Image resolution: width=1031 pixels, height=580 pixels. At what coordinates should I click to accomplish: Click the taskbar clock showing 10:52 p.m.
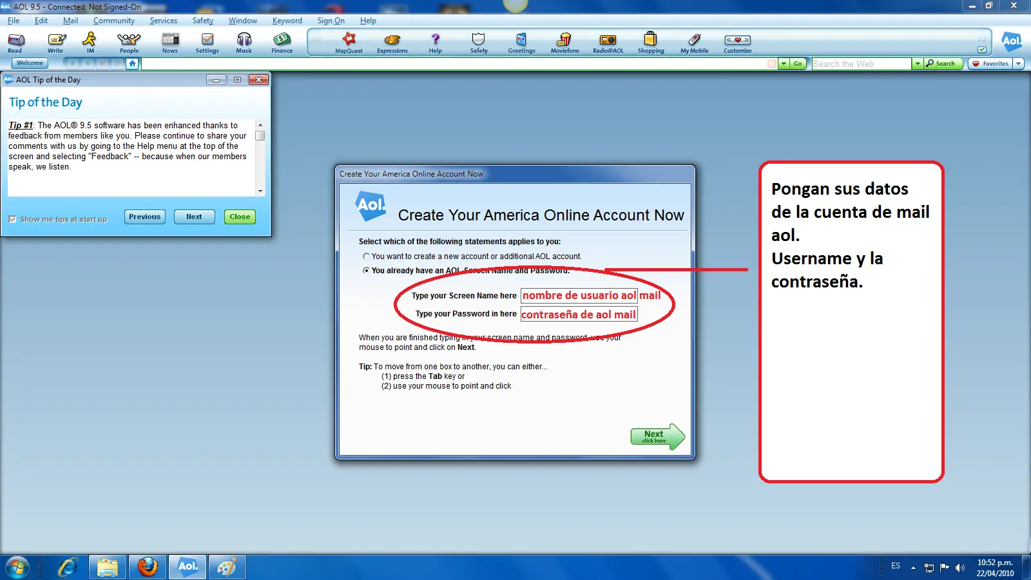(995, 568)
